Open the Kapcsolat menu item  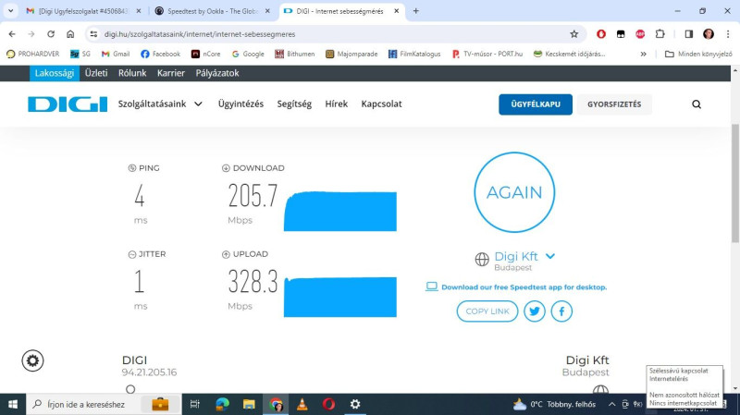click(381, 104)
